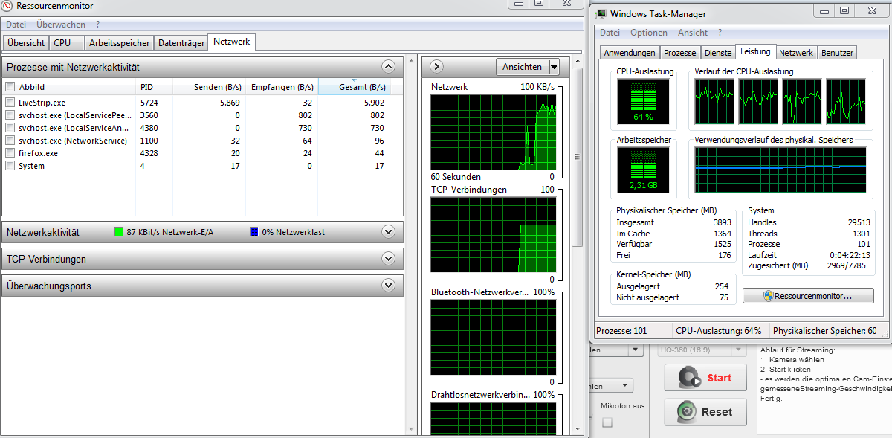Toggle the Abbild select-all checkbox
The height and width of the screenshot is (438, 892).
tap(10, 87)
